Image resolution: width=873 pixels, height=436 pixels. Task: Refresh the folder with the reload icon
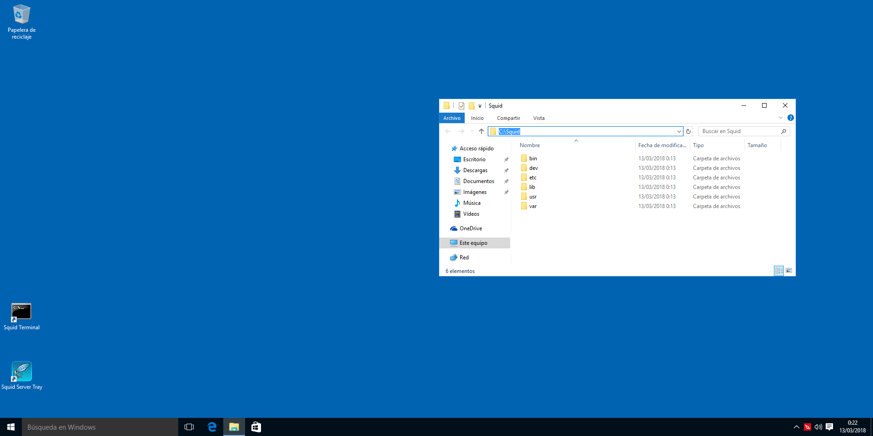point(688,131)
